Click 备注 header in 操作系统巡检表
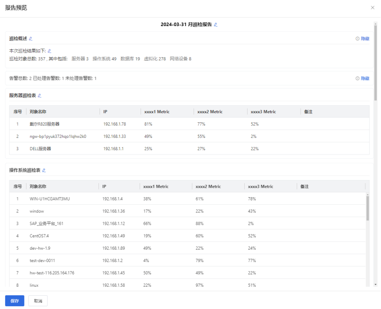This screenshot has height=309, width=381. 304,187
